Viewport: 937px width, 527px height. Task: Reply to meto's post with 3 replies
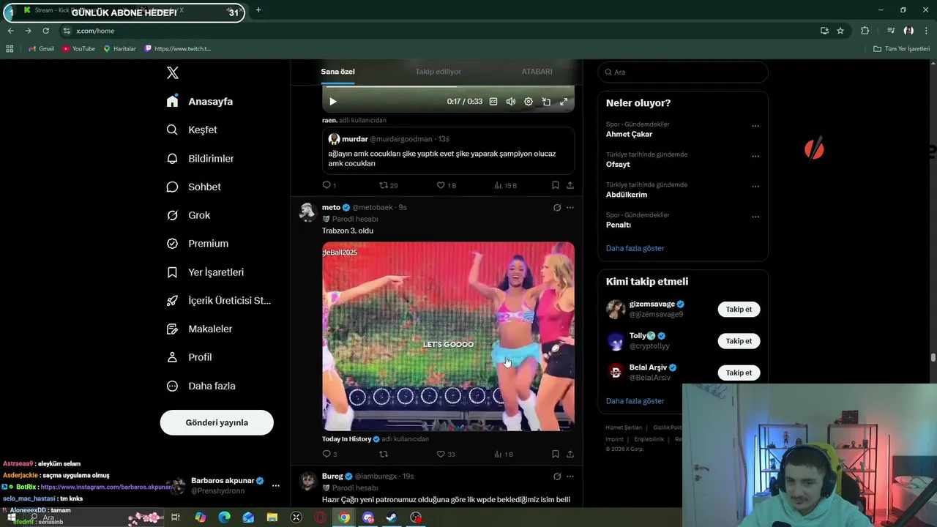point(329,454)
